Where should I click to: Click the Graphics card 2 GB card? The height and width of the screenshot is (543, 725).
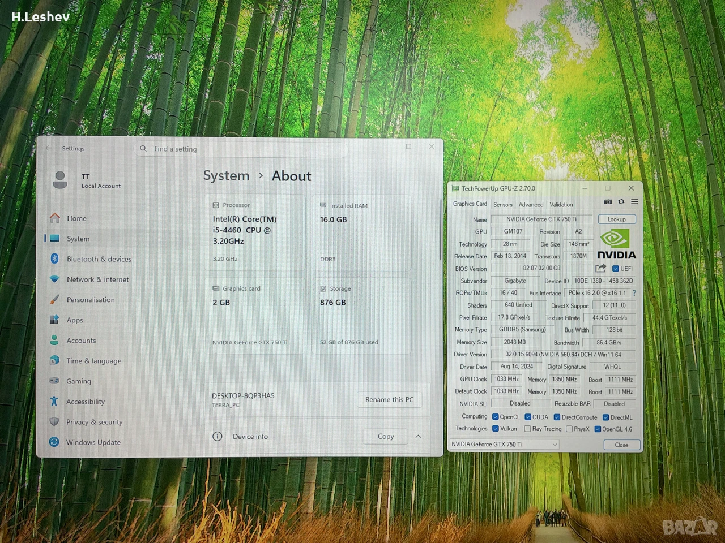click(254, 316)
